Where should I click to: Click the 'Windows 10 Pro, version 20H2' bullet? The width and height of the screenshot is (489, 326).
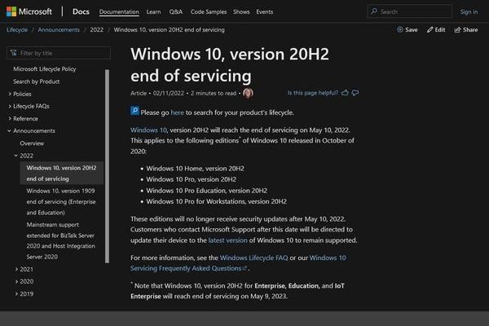[192, 179]
